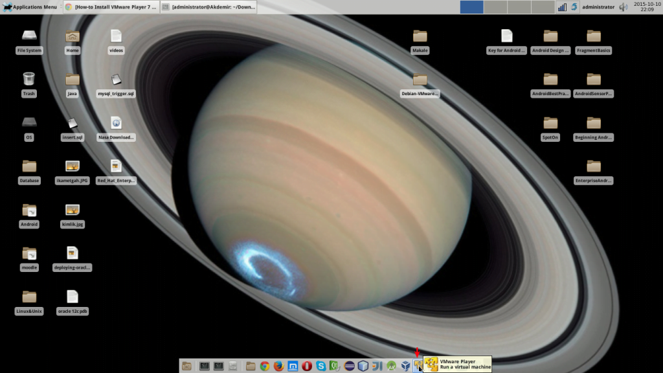The height and width of the screenshot is (373, 663).
Task: Open Android Studio from the dock
Action: [x=391, y=366]
